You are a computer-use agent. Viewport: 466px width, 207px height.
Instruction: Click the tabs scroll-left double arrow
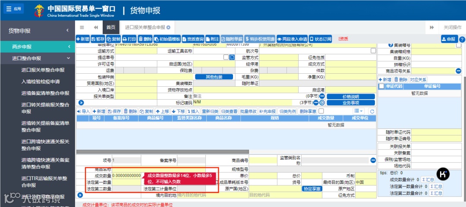(96, 27)
